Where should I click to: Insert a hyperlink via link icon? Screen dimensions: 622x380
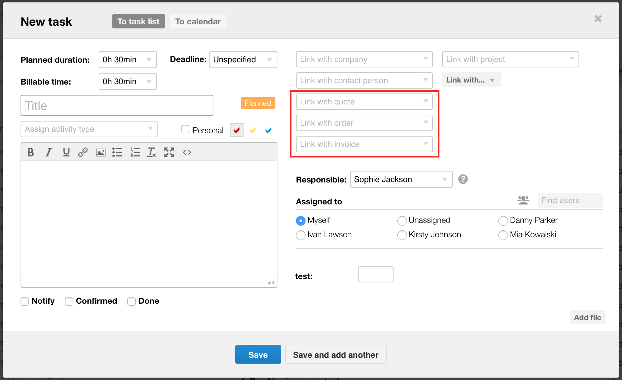[x=83, y=152]
